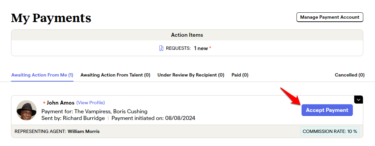Screen dimensions: 375x146
Task: Click the Commission Rate 10 % badge
Action: point(330,132)
